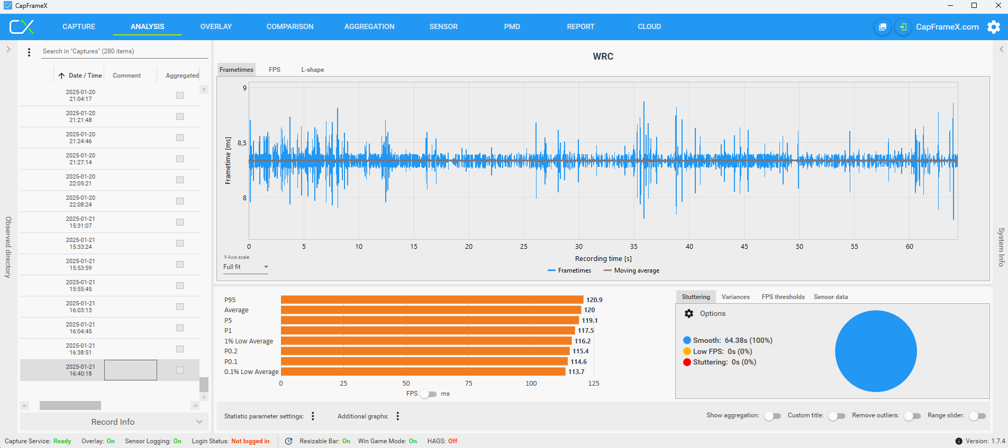1008x448 pixels.
Task: Click the Search in Captures input field
Action: pyautogui.click(x=124, y=51)
